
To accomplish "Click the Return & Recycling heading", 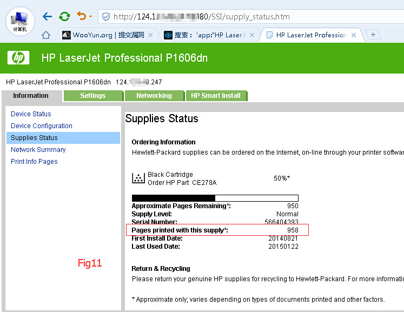I will 161,268.
